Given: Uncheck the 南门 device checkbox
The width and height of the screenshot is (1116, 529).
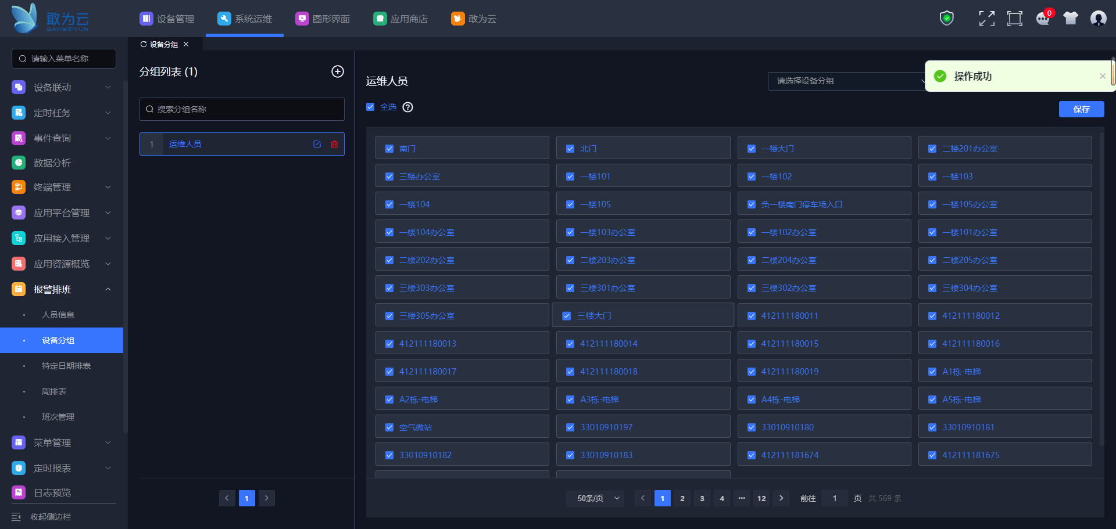Looking at the screenshot, I should tap(389, 149).
